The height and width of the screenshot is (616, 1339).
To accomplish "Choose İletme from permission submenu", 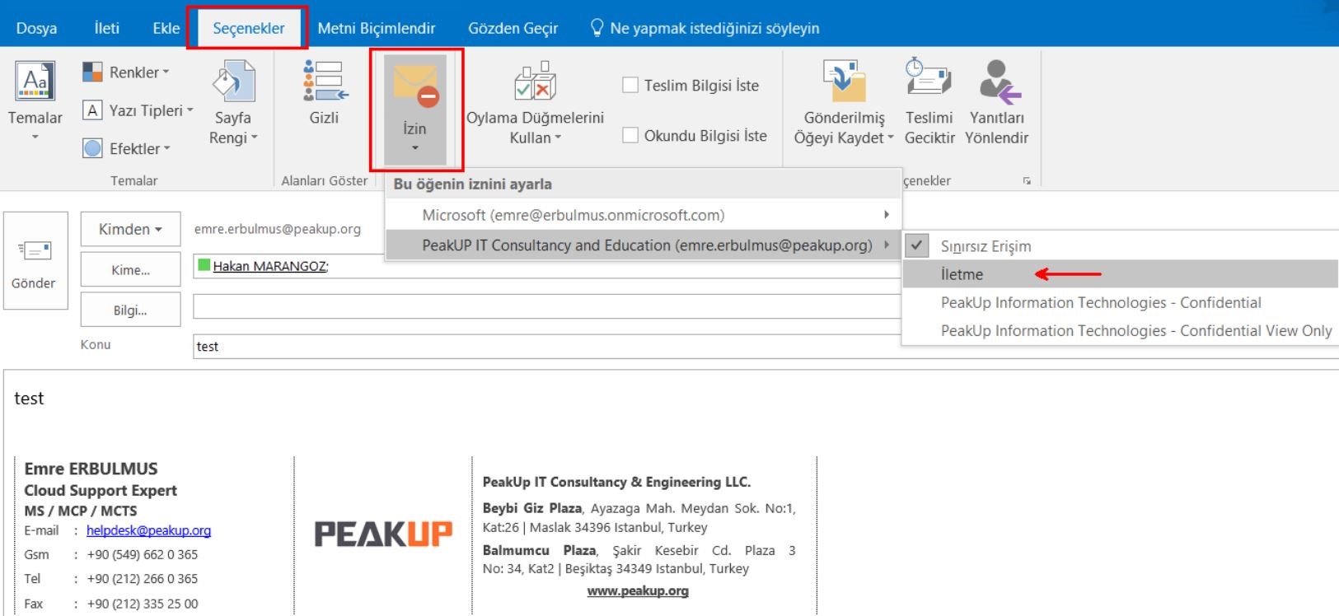I will [x=962, y=274].
